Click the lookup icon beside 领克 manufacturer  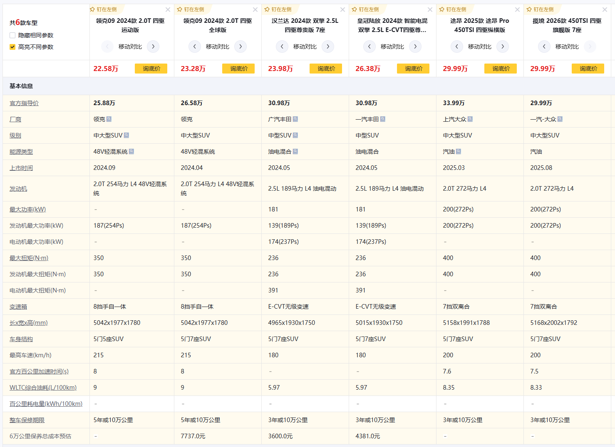[109, 119]
